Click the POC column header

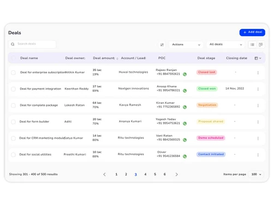(x=162, y=58)
